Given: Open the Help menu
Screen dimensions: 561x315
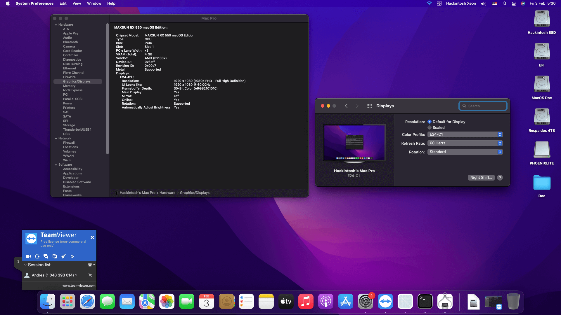Looking at the screenshot, I should pos(111,3).
